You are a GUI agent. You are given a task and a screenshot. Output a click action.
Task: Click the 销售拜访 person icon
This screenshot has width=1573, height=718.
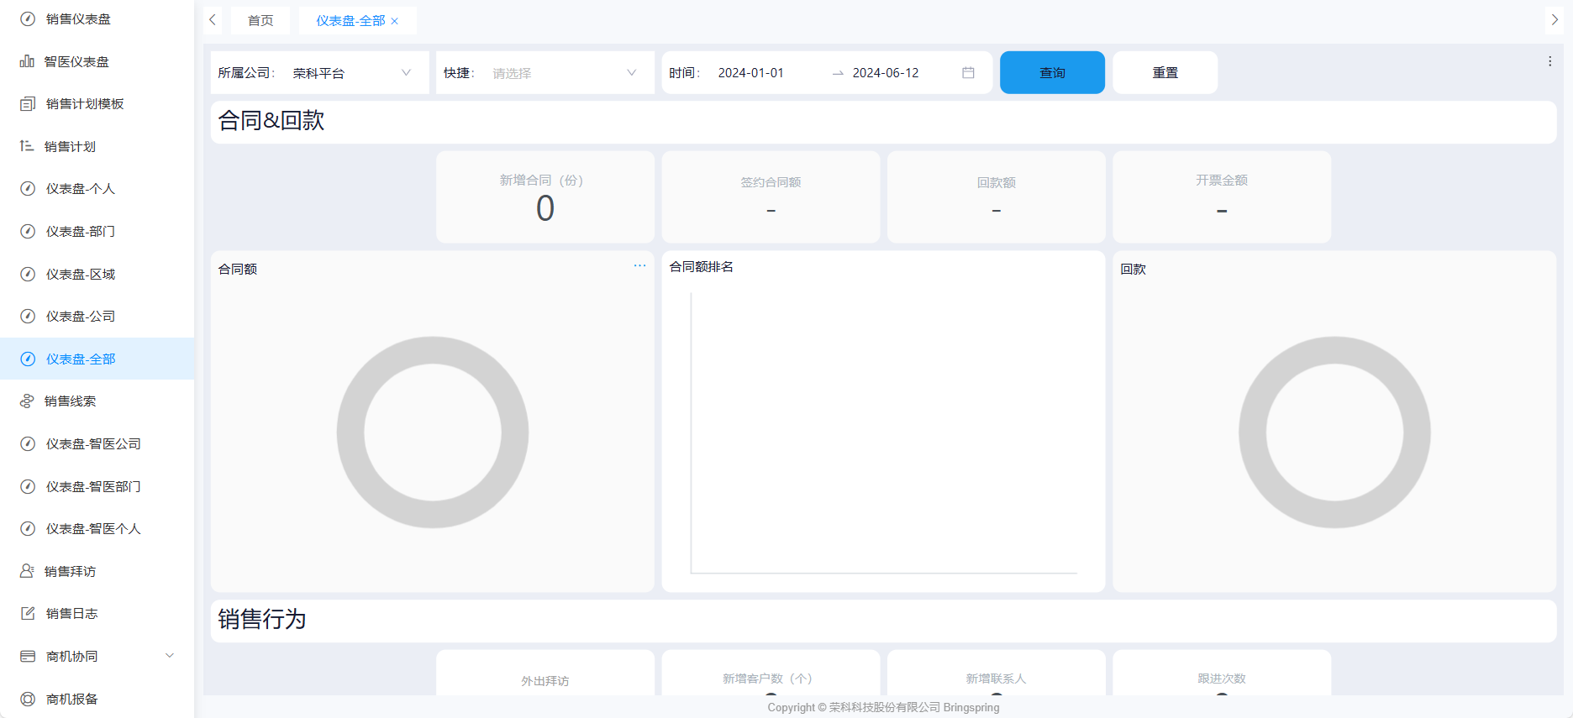(27, 571)
